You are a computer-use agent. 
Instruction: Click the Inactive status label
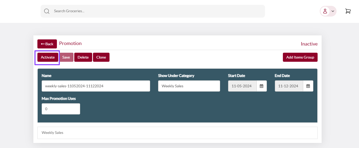pos(309,44)
